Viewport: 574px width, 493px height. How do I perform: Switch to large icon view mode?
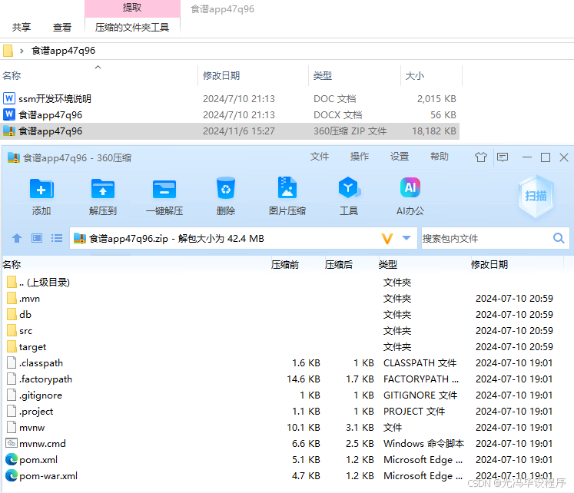click(37, 239)
